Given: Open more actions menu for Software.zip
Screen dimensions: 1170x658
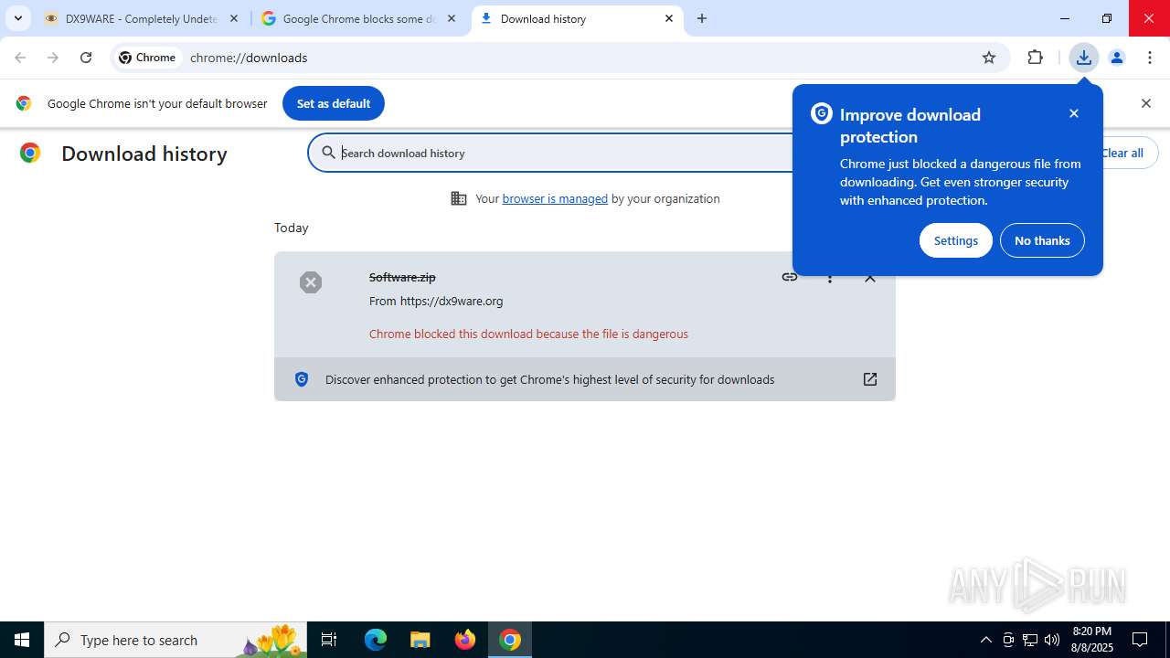Looking at the screenshot, I should (x=830, y=278).
